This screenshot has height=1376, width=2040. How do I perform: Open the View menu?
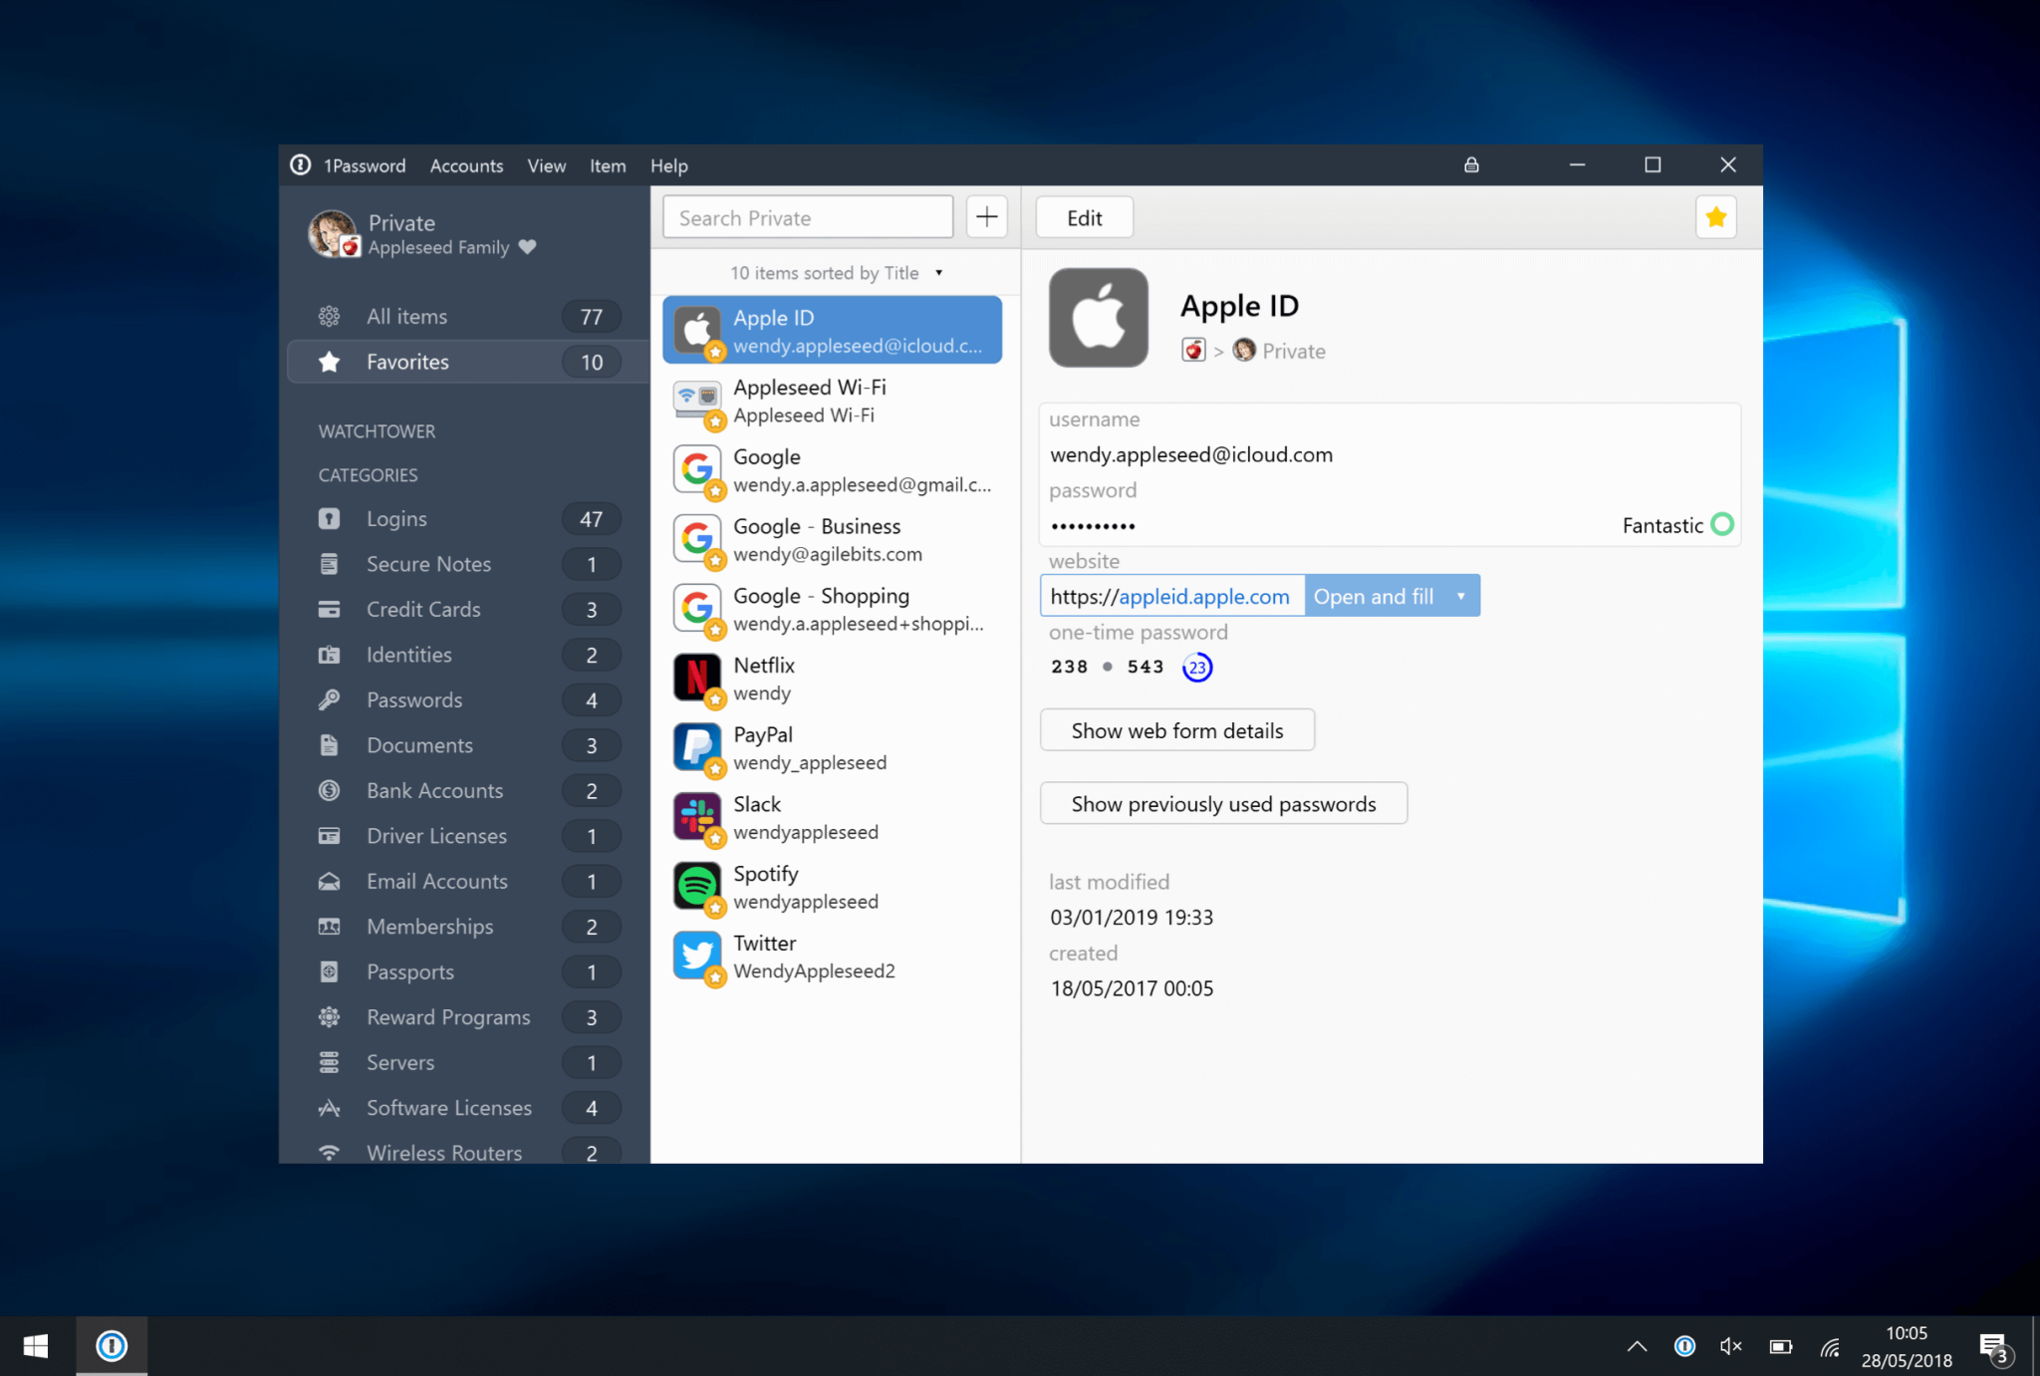[x=546, y=165]
